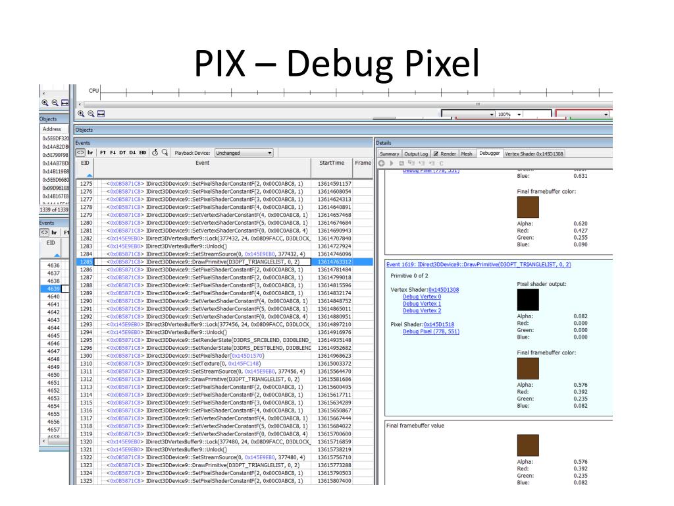This screenshot has width=674, height=506.
Task: Open Vertex Shader 0x145D1308 link
Action: coord(444,290)
